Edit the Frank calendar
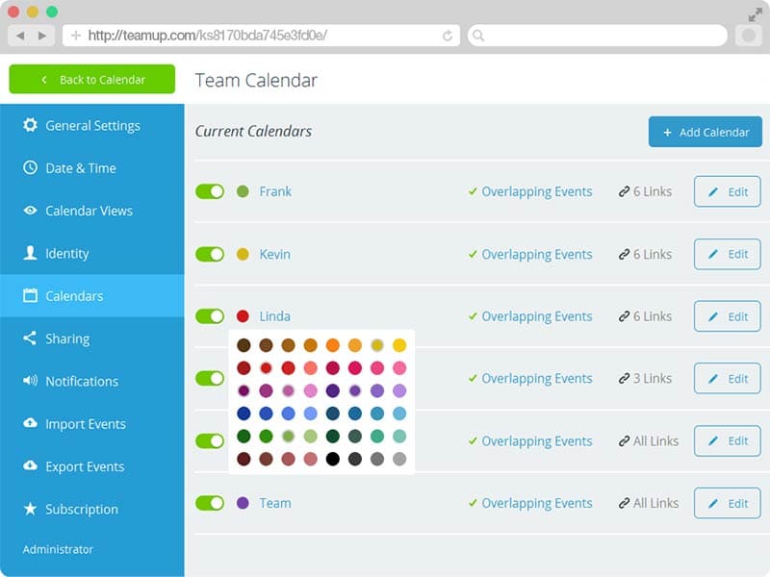The image size is (770, 577). (x=728, y=191)
